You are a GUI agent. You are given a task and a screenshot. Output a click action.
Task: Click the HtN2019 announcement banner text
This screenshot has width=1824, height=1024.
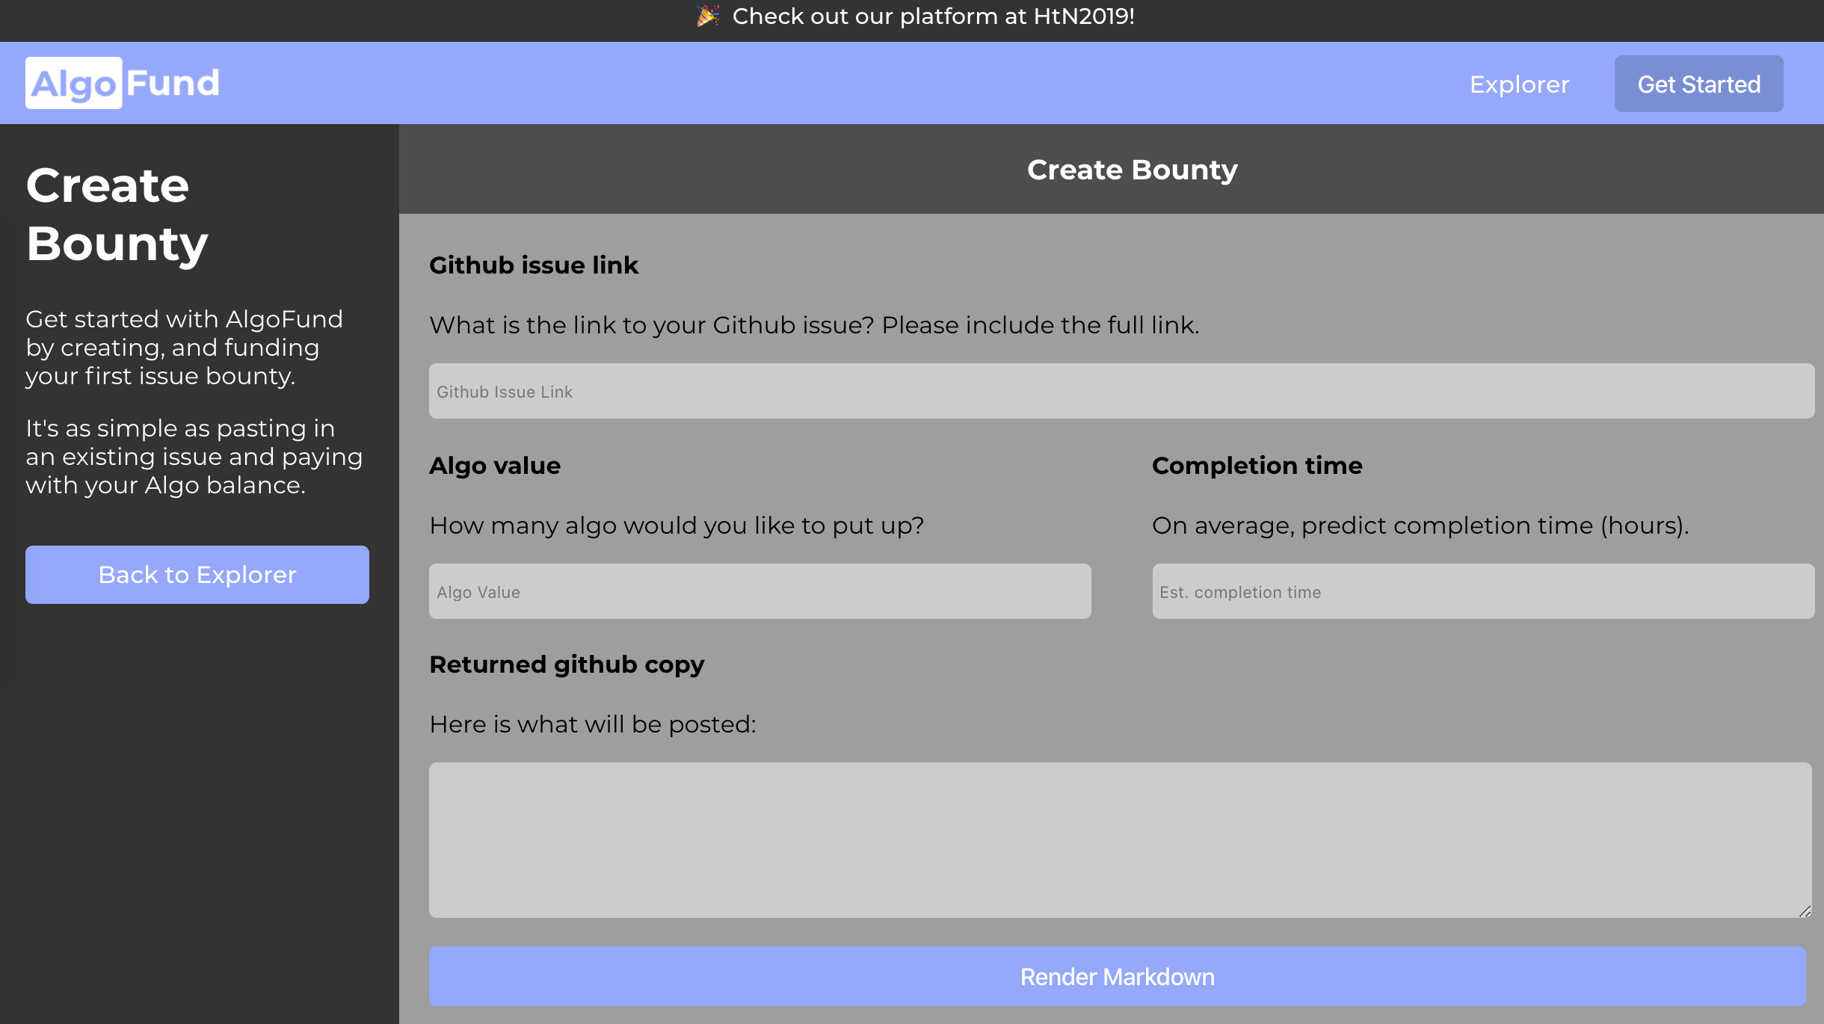pos(933,16)
